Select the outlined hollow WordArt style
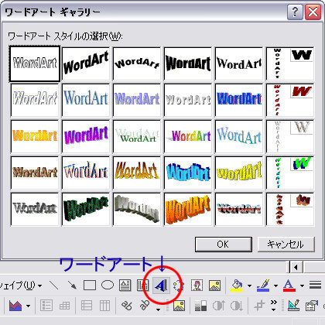Viewport: 325px width, 325px height. (35, 63)
